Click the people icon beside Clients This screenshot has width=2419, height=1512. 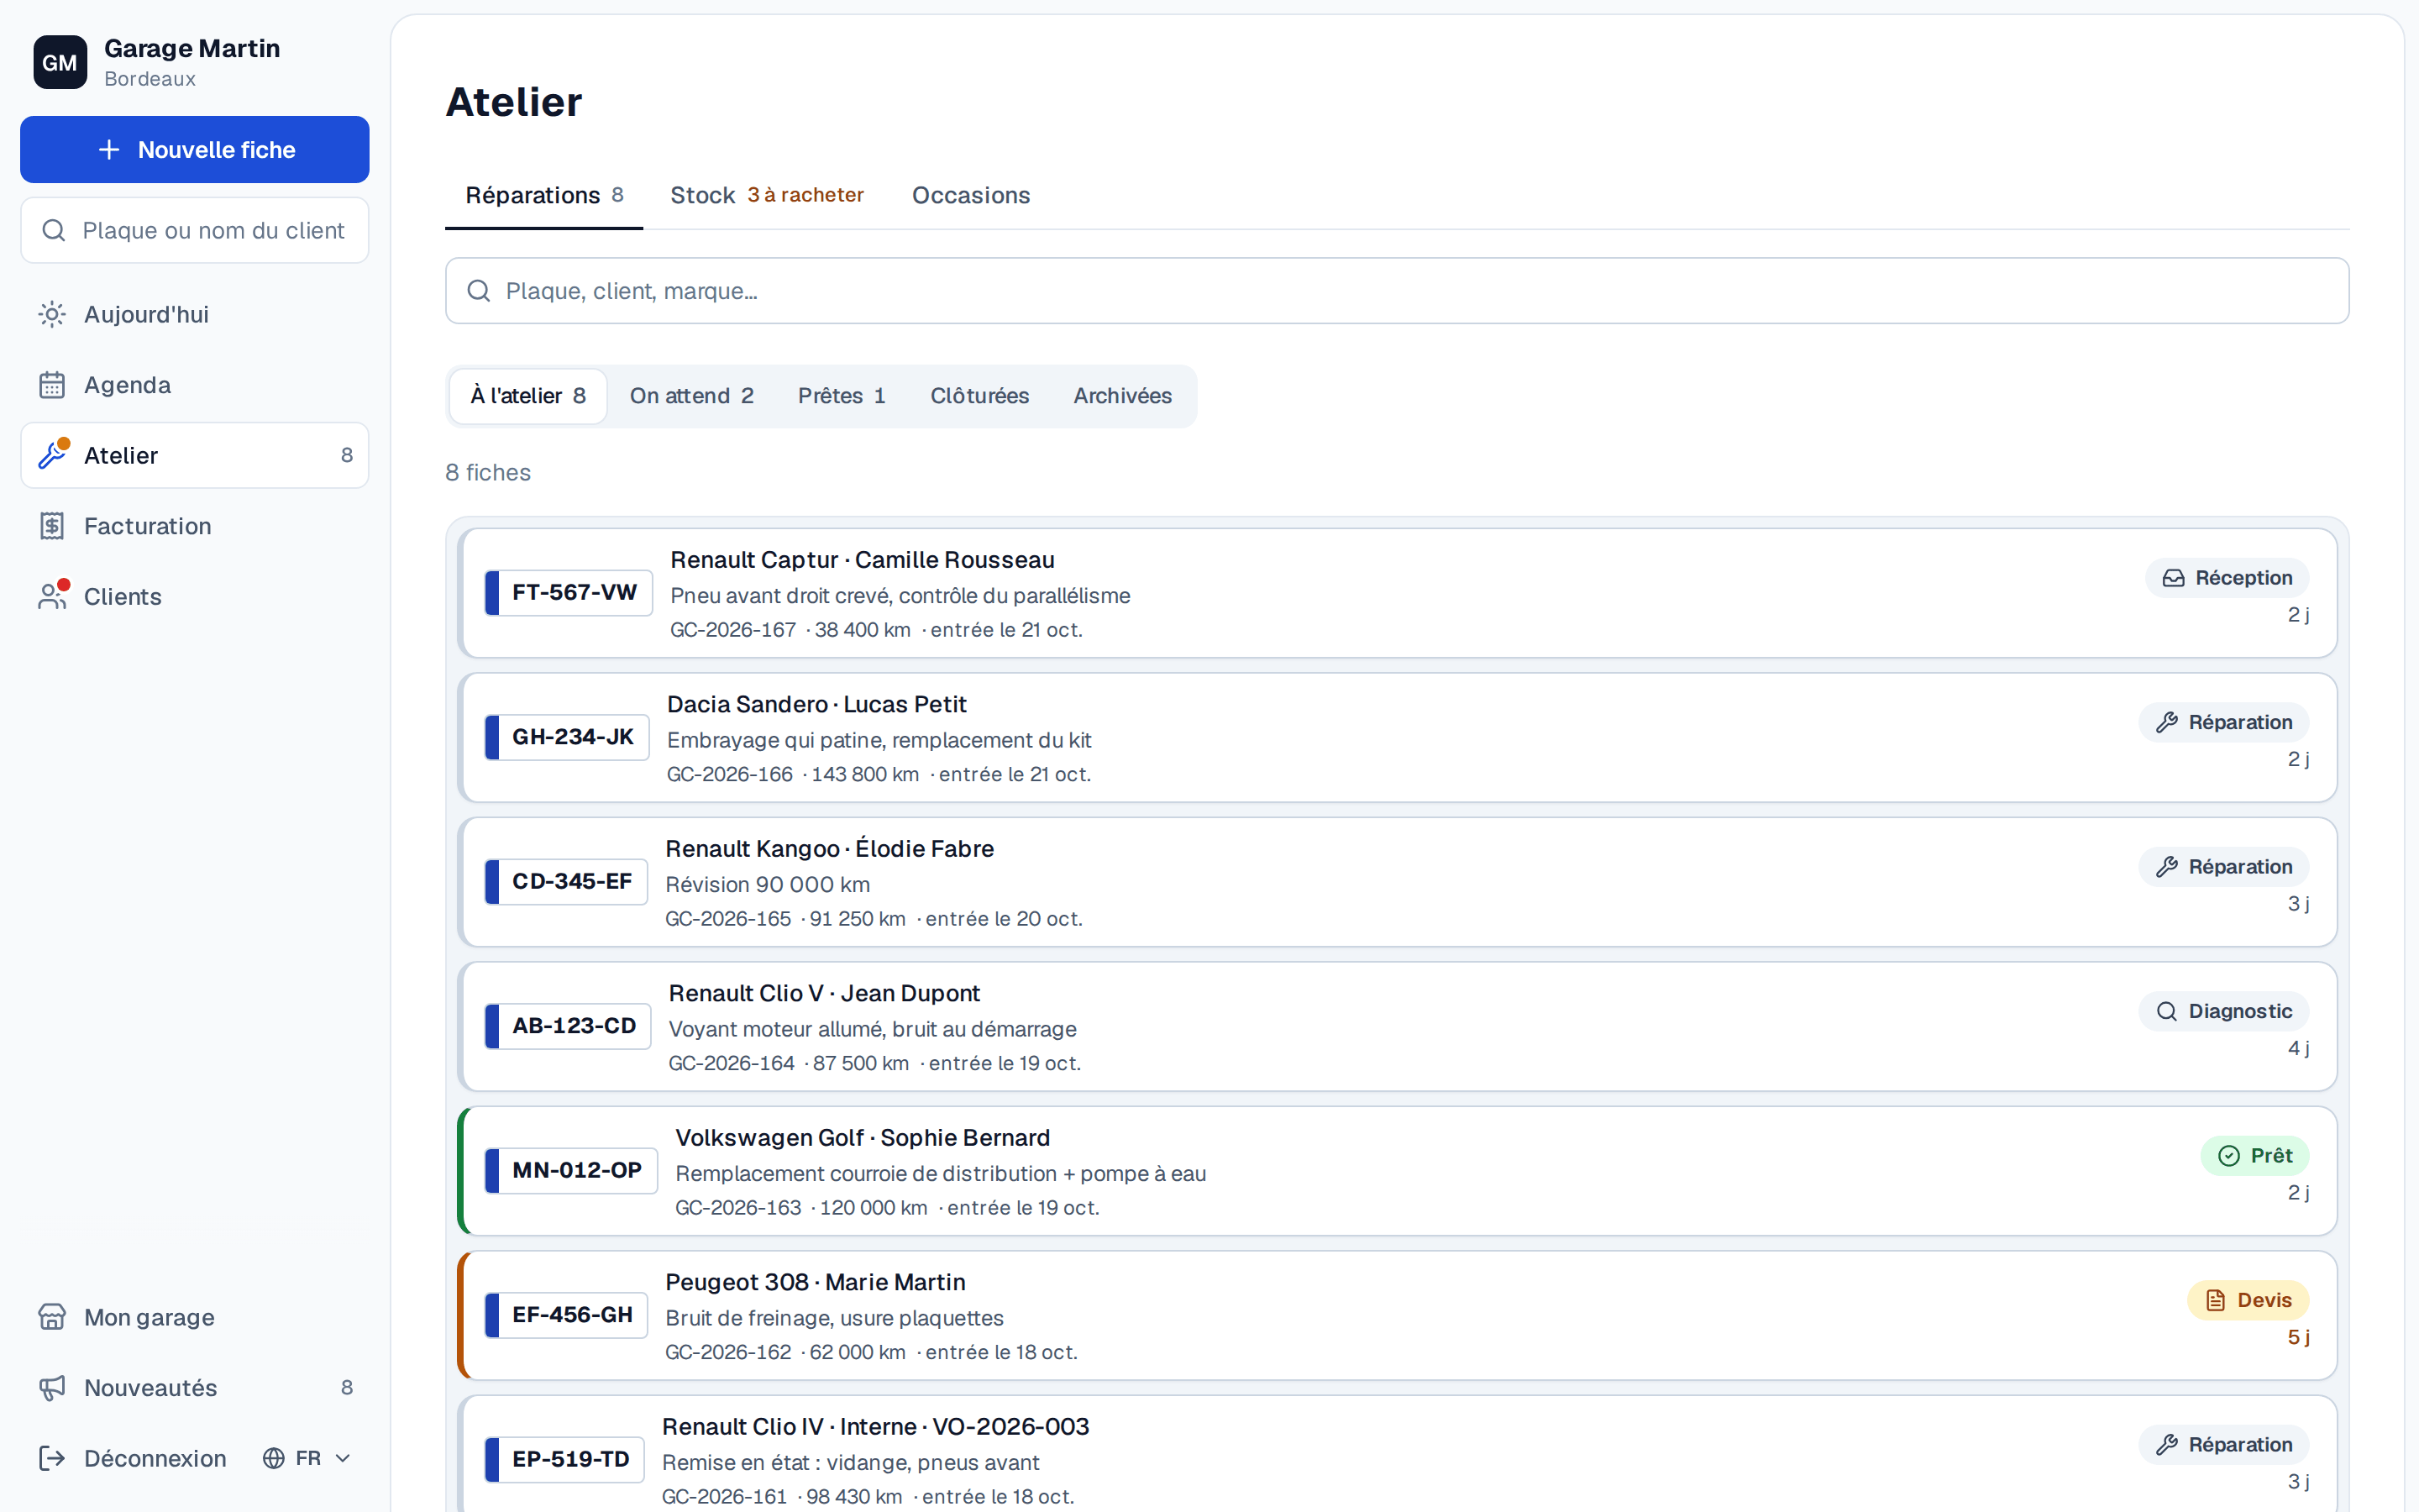coord(52,596)
